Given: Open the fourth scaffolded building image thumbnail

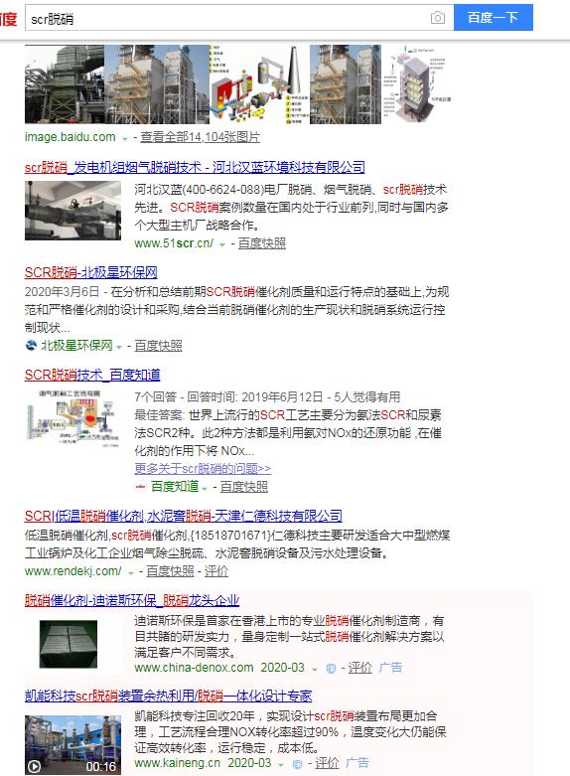Looking at the screenshot, I should (x=346, y=84).
